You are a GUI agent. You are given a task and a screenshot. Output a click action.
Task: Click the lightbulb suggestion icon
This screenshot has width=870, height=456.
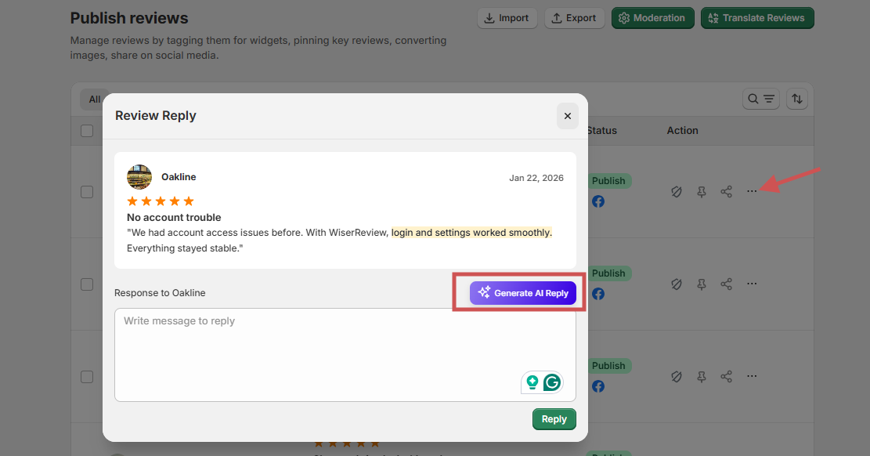click(x=532, y=382)
